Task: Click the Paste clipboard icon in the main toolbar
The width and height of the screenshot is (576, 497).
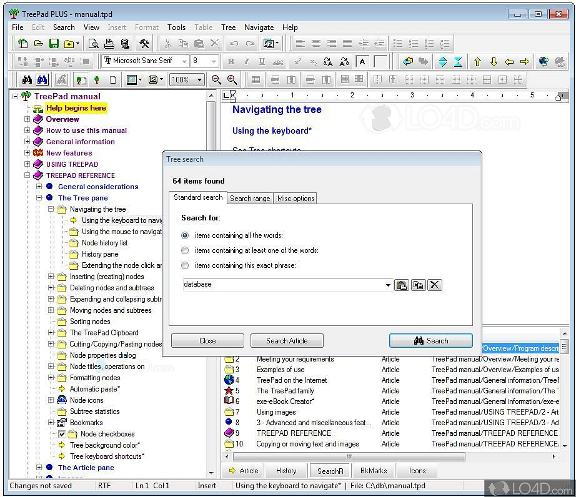Action: click(x=199, y=44)
